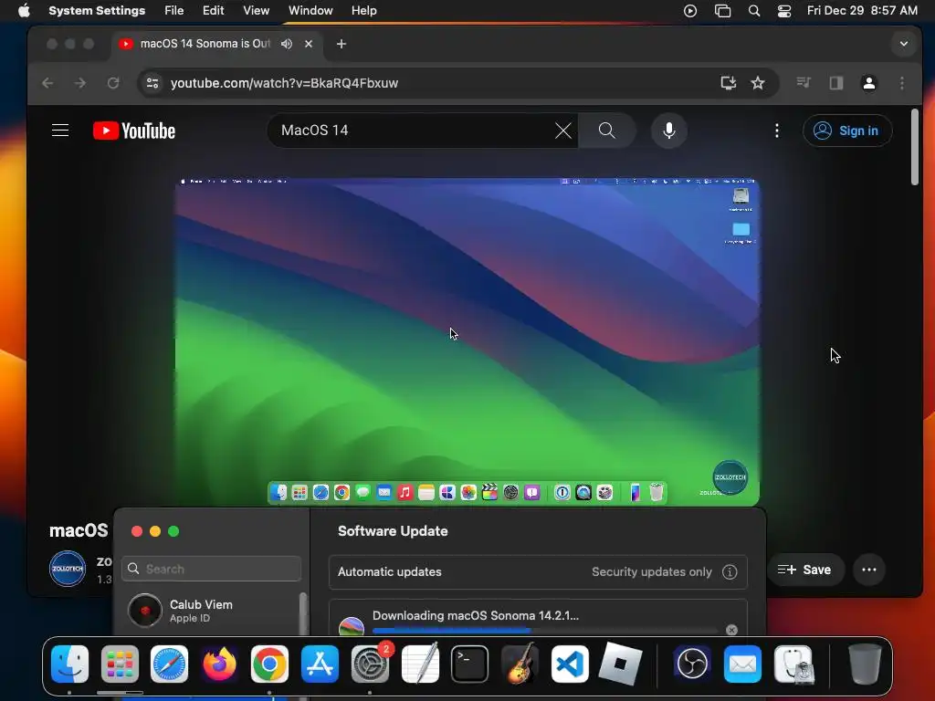Open Mail from the Dock

742,664
